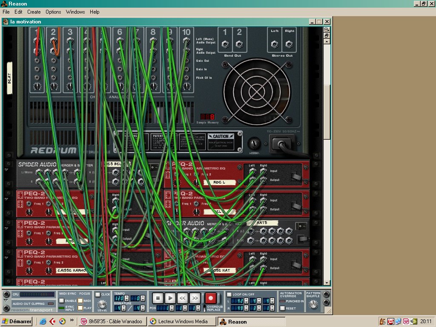The height and width of the screenshot is (327, 436).
Task: Flip the HATS Spider Audio power switch
Action: pyautogui.click(x=301, y=226)
